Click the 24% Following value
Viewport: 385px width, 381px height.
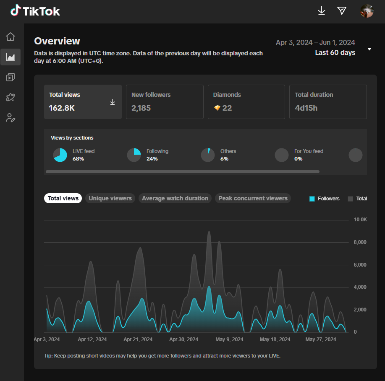click(x=152, y=158)
